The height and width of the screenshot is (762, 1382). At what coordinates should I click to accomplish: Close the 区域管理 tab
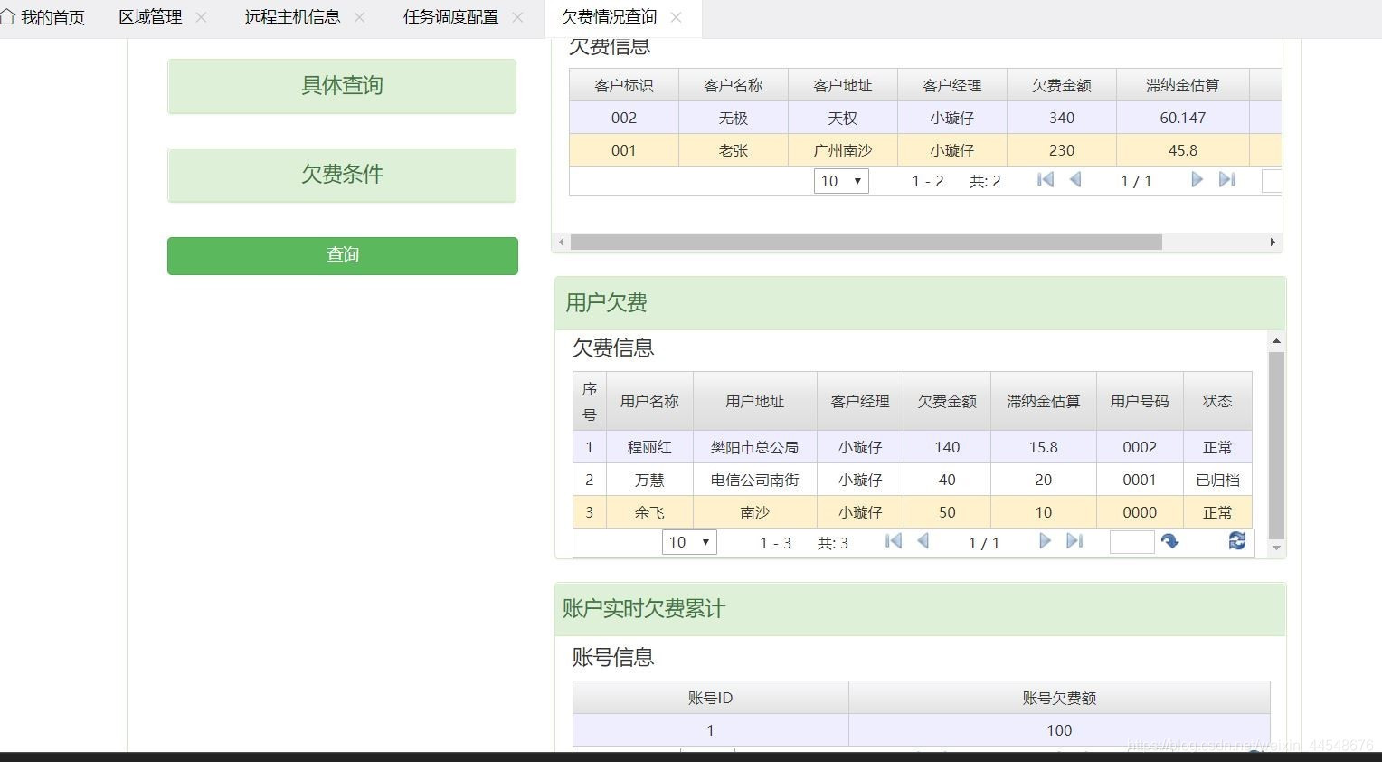(201, 17)
